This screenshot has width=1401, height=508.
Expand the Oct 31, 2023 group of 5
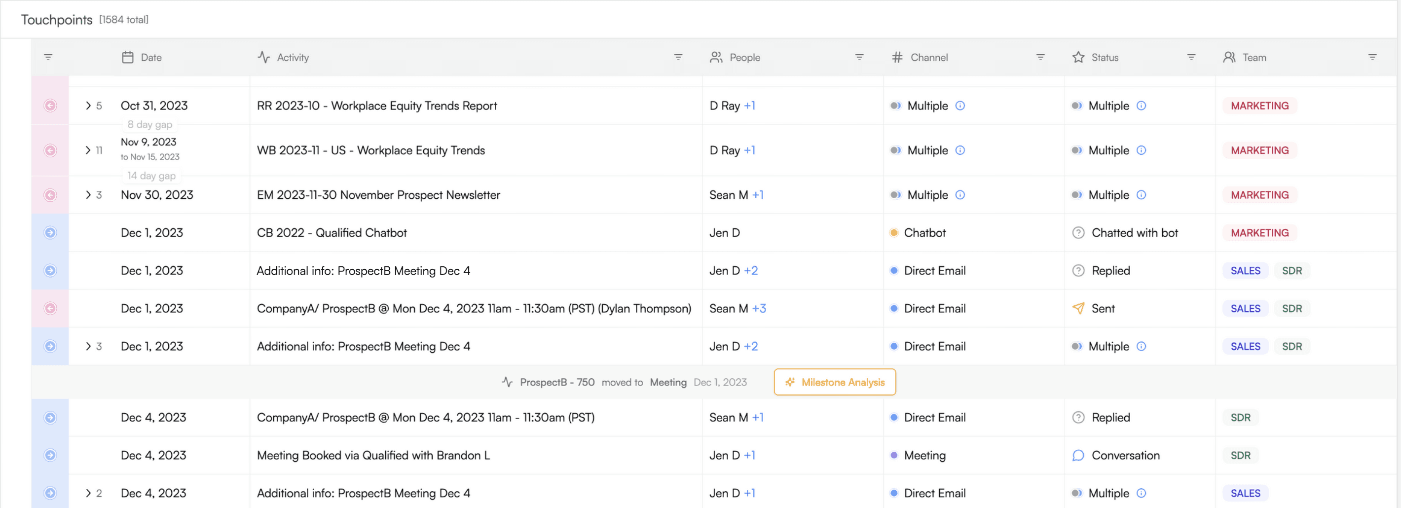pos(88,106)
